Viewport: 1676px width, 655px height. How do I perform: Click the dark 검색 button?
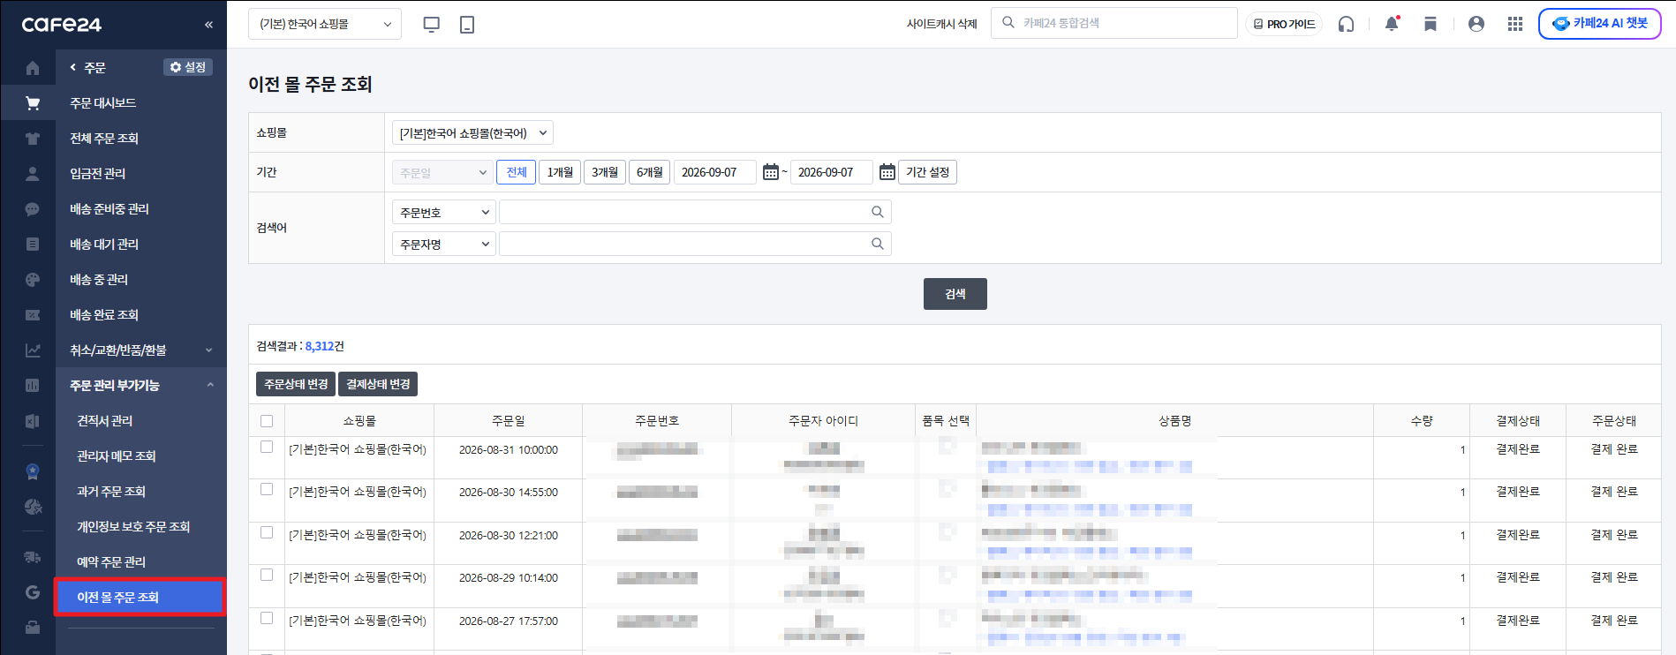click(955, 294)
